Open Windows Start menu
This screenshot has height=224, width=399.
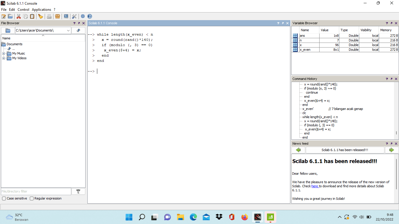pos(129,217)
